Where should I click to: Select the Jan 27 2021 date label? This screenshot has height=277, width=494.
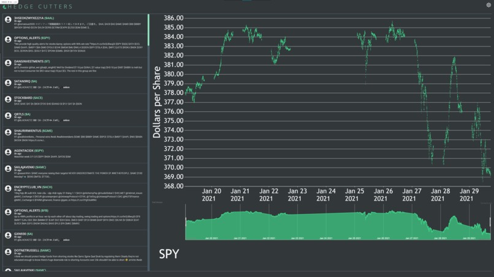(412, 195)
